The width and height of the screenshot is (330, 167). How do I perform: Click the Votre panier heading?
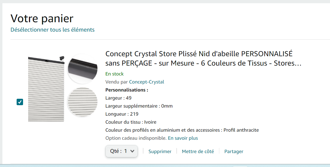(42, 19)
